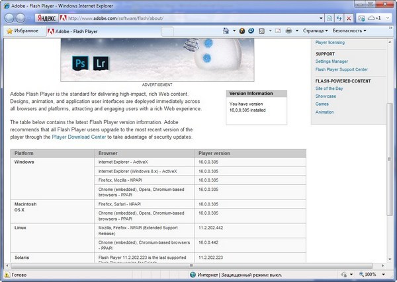397x282 pixels.
Task: Click the zoom magnifier 100% control
Action: [x=369, y=275]
